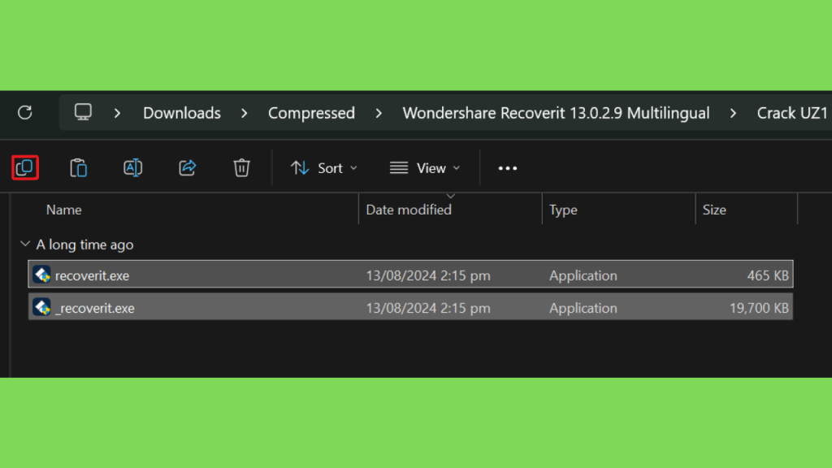Screen dimensions: 832x468
Task: Select the Crack UZ1 breadcrumb
Action: (792, 113)
